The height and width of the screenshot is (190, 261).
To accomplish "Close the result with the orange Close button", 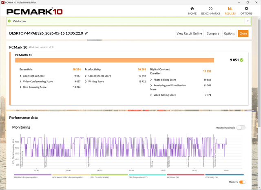I will (x=243, y=33).
